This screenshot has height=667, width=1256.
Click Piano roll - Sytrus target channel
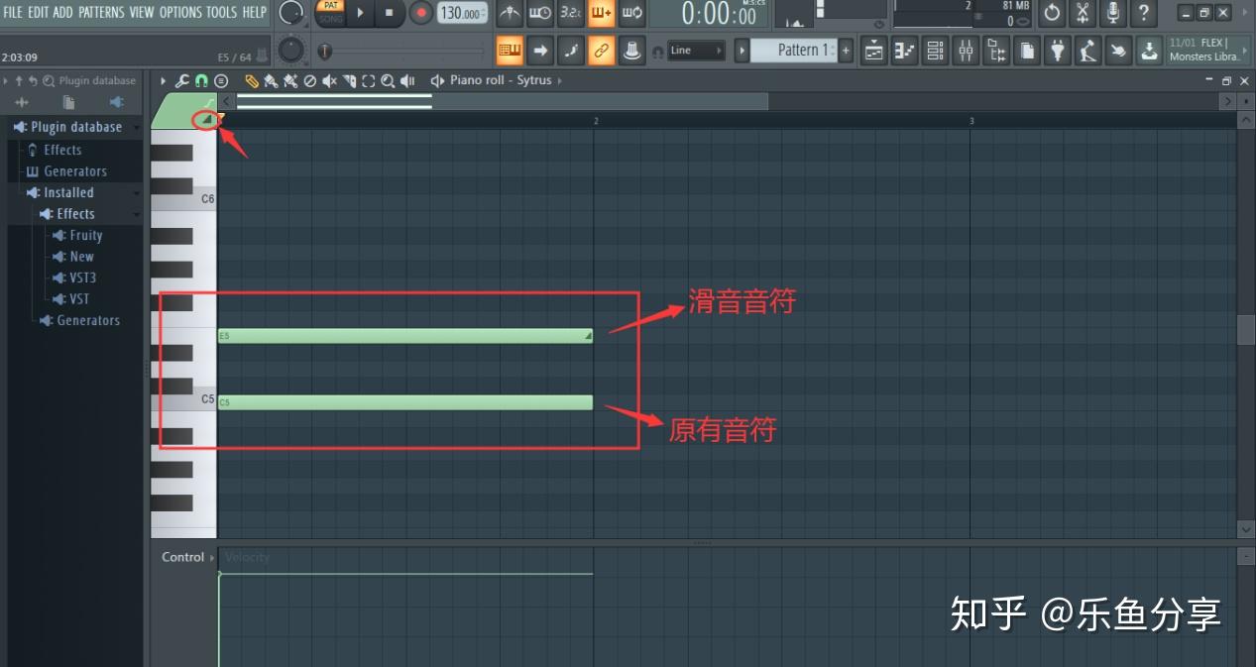500,80
